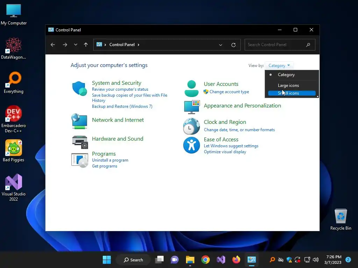Click Get programs link

(105, 166)
